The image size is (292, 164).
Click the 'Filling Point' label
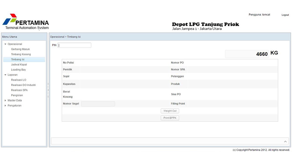178,104
